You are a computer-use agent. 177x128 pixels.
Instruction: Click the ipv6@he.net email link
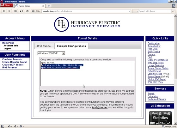[x=100, y=107]
